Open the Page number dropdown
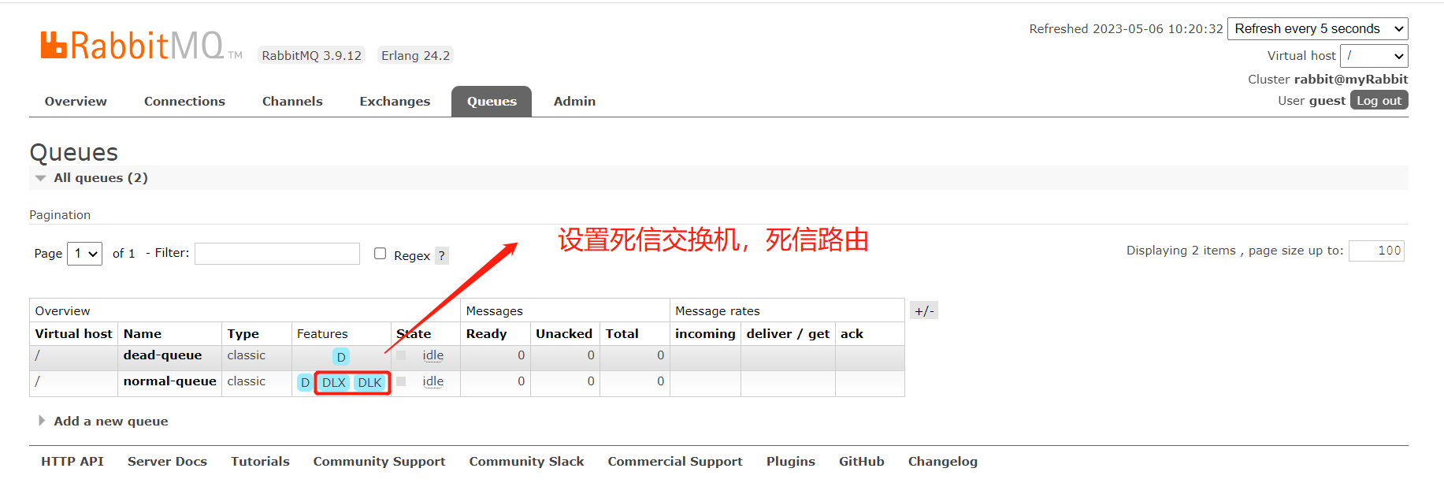Image resolution: width=1444 pixels, height=483 pixels. [85, 254]
